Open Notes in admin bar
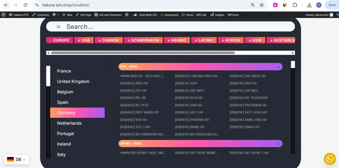 coord(187,15)
